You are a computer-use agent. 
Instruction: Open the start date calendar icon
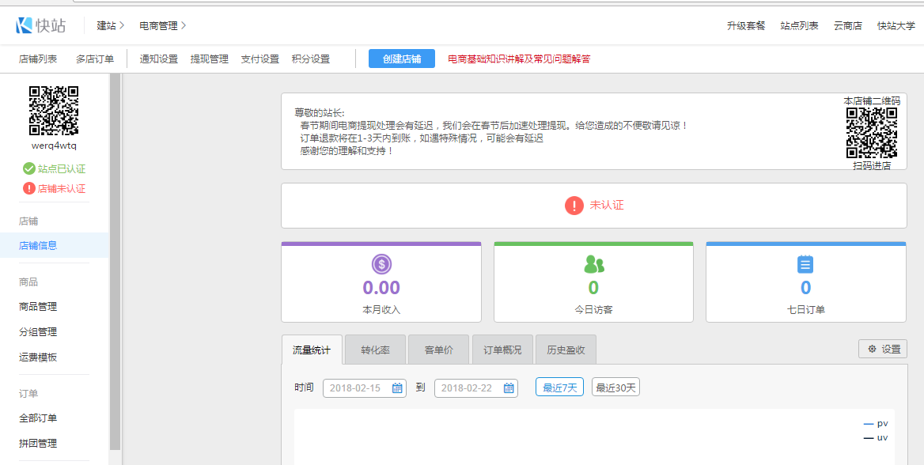(397, 388)
